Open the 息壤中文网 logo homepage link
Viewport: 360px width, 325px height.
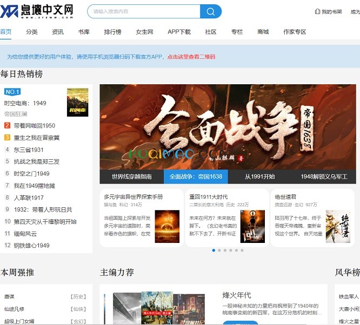[x=37, y=11]
